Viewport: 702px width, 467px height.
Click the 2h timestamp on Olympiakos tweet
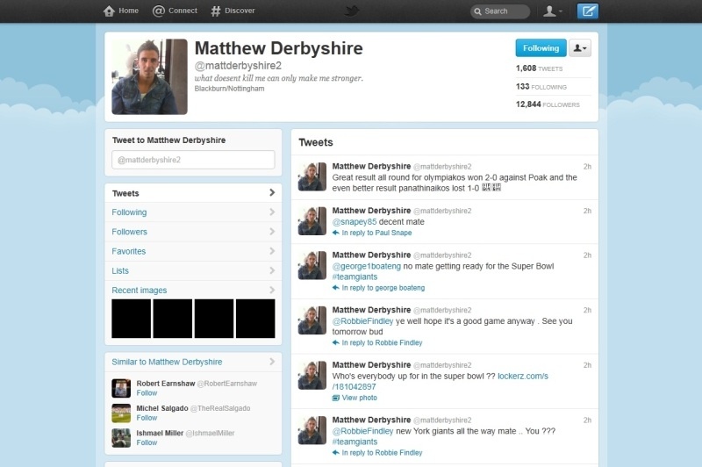pyautogui.click(x=587, y=167)
